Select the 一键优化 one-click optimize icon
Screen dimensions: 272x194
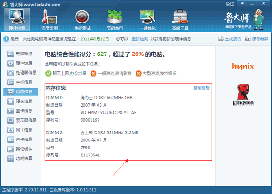click(147, 20)
